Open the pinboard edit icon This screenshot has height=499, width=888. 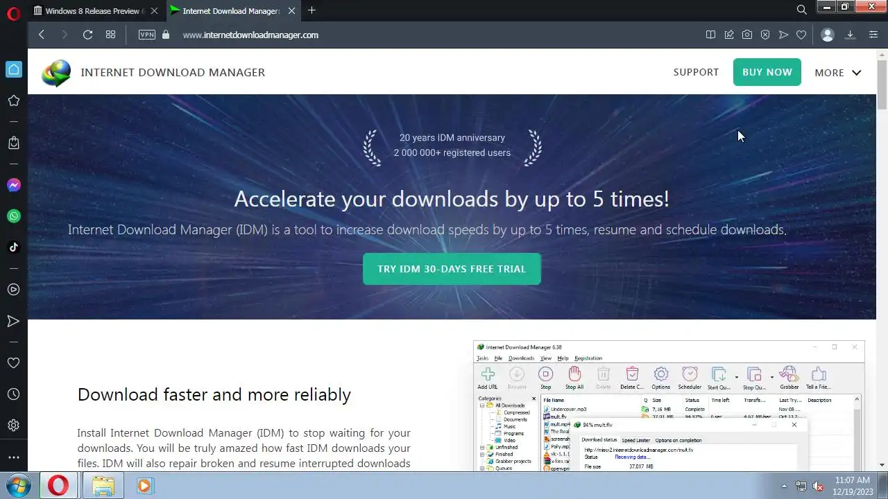tap(729, 35)
